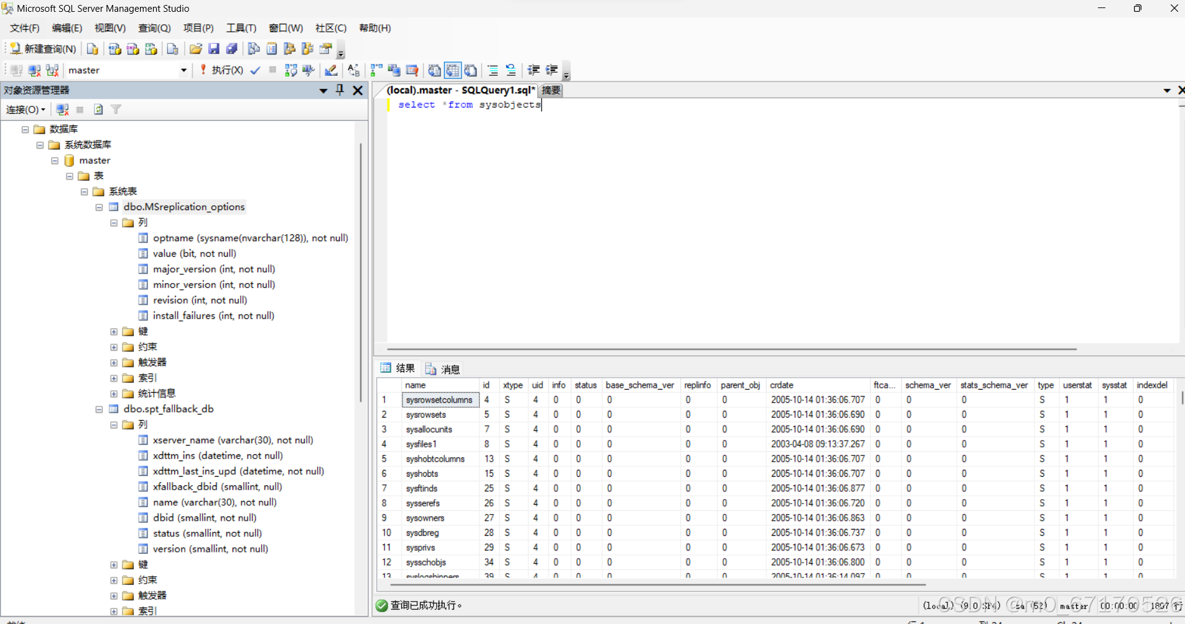Click the Disconnect query connection icon

[x=35, y=70]
